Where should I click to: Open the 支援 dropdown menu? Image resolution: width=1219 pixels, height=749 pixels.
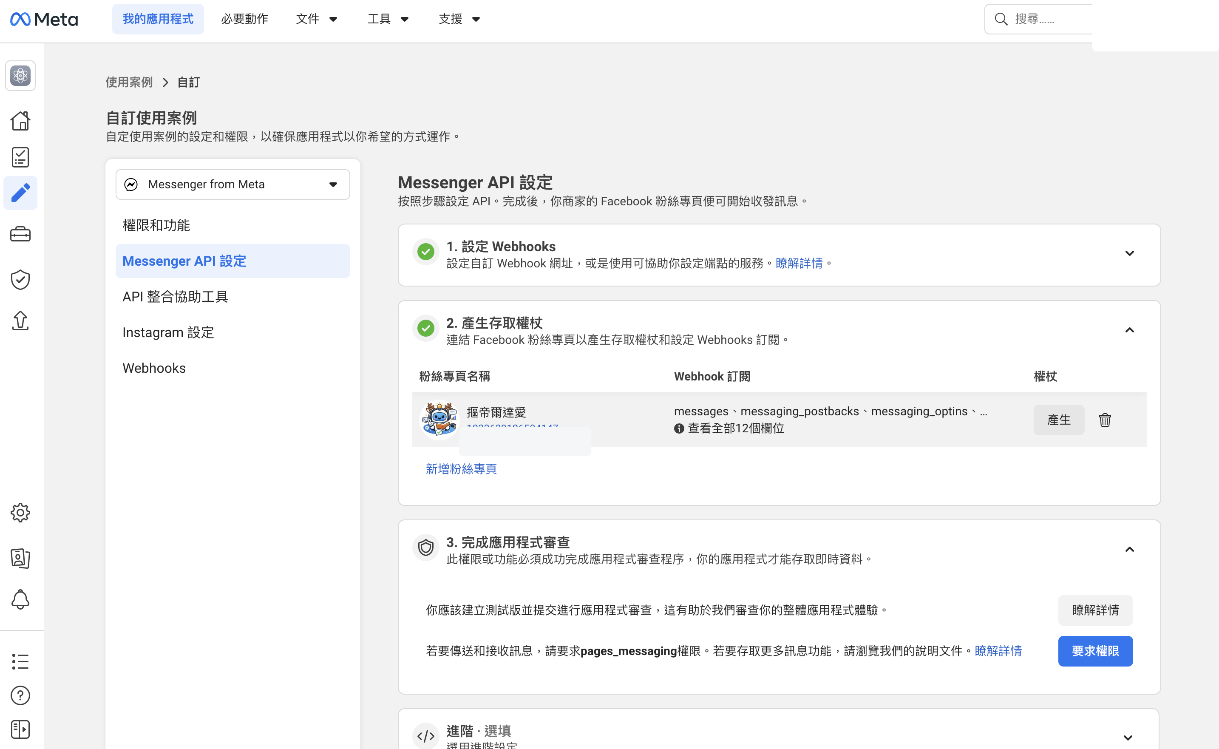click(459, 19)
